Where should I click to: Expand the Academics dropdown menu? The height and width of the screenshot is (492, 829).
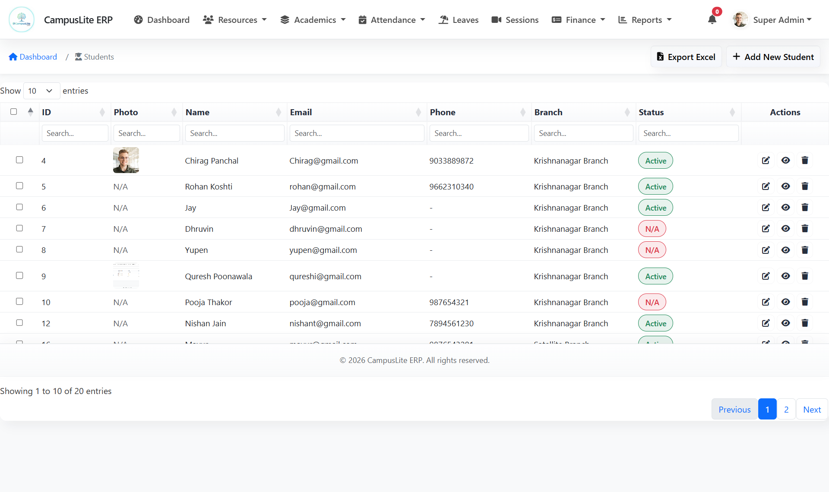coord(313,20)
